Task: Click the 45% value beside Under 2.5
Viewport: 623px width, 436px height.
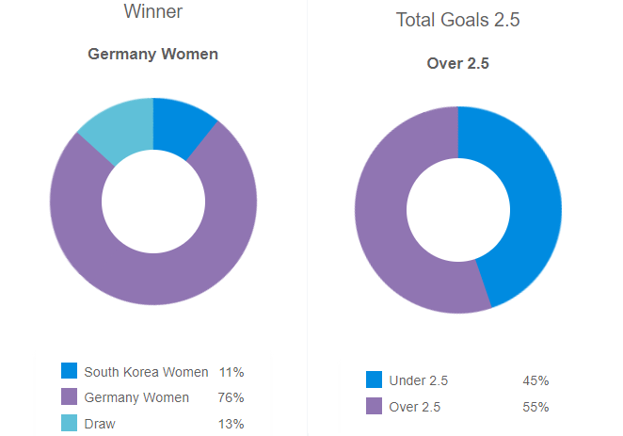Action: 535,380
